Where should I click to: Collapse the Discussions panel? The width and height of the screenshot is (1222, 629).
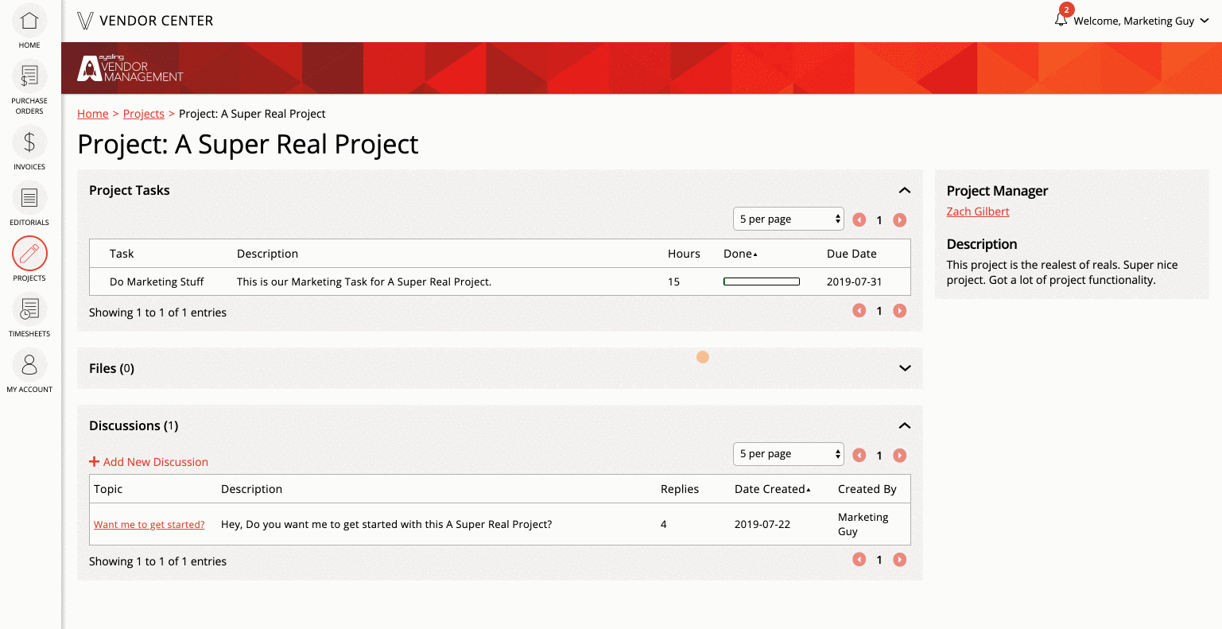click(x=904, y=425)
